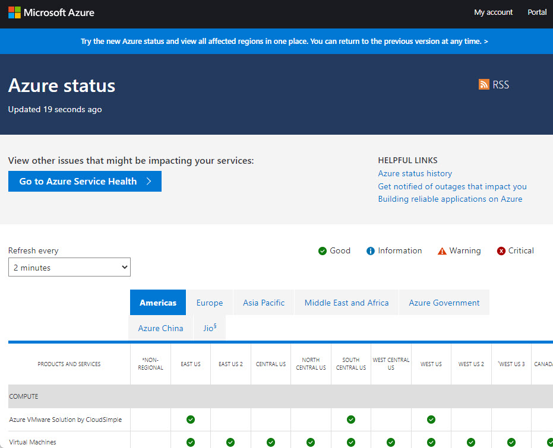Switch to the Europe tab
The width and height of the screenshot is (553, 448).
pyautogui.click(x=210, y=303)
